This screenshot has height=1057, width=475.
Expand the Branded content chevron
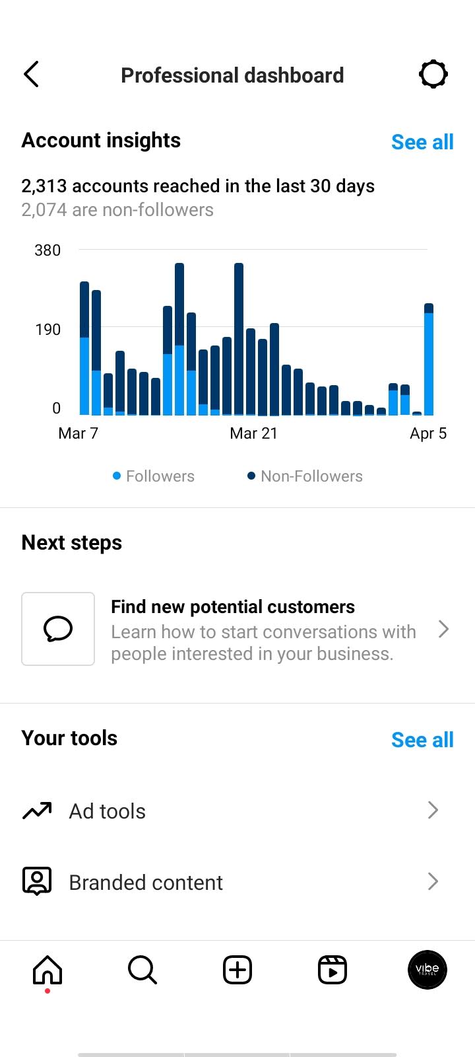433,881
